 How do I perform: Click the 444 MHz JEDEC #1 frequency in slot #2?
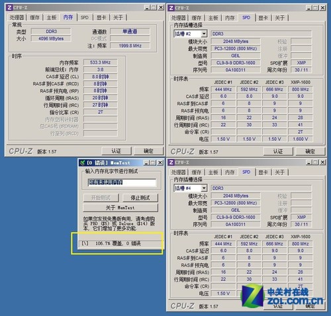[223, 89]
